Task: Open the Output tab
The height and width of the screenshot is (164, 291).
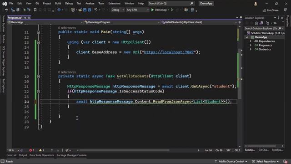Action: click(x=23, y=155)
